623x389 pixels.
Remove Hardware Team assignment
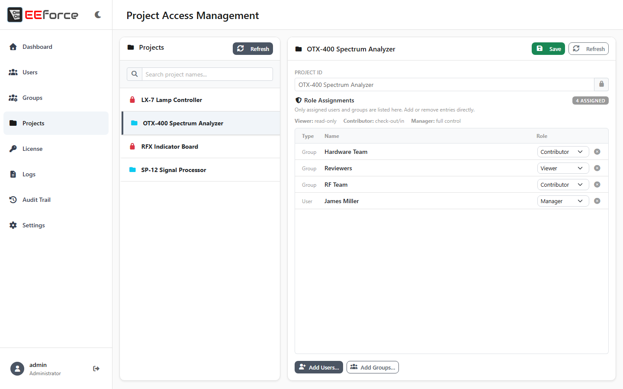pyautogui.click(x=597, y=152)
